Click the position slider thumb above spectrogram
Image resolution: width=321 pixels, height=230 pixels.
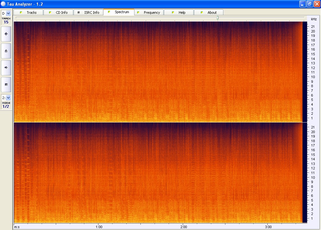(x=218, y=18)
